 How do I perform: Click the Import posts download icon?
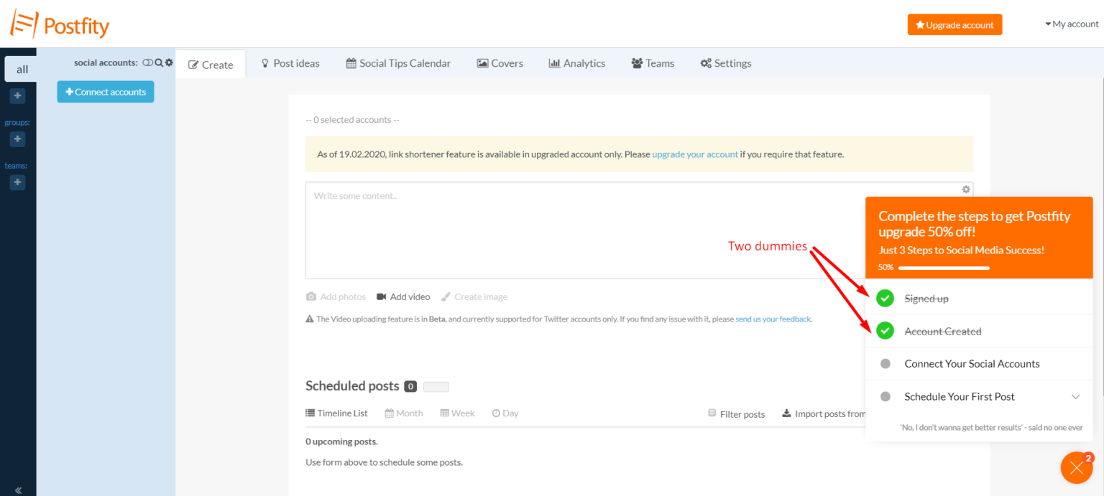(786, 413)
